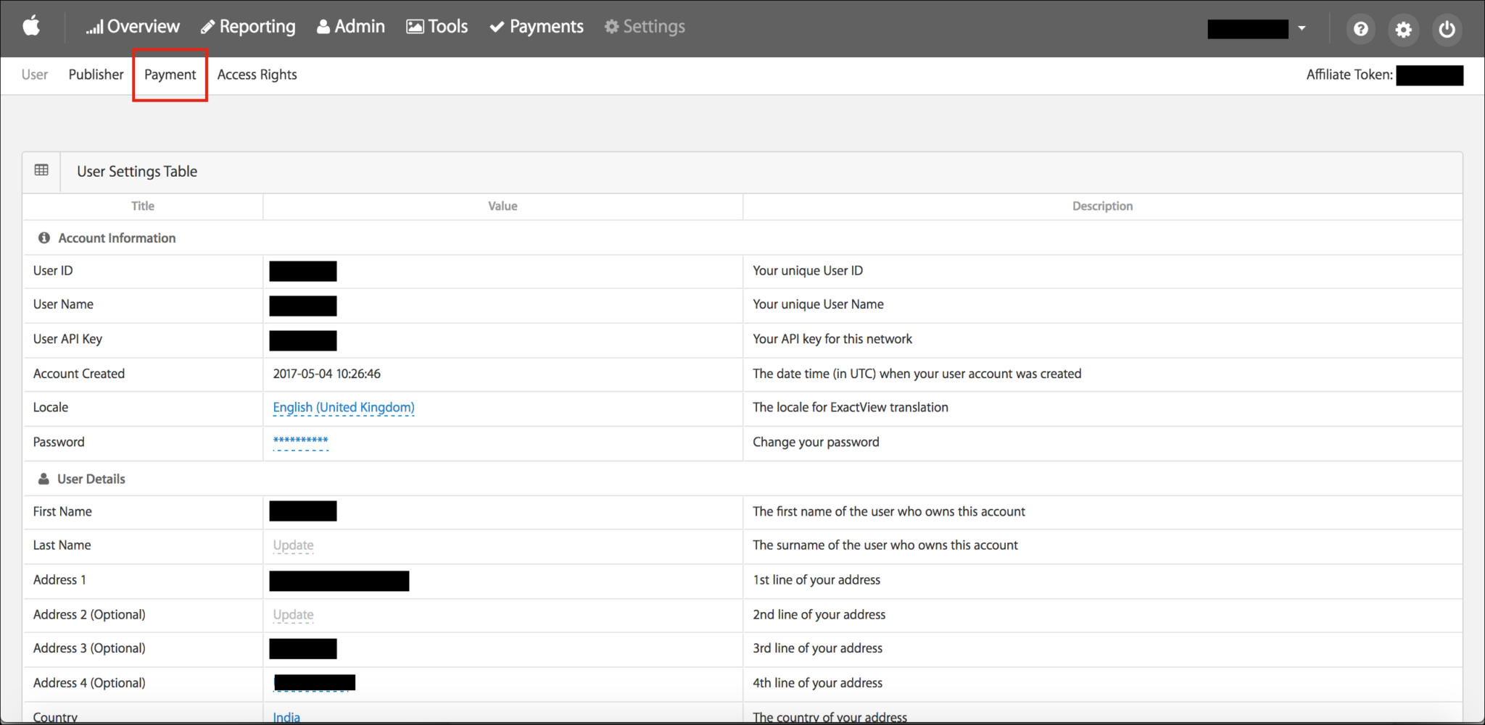Open the Overview menu
The image size is (1485, 725).
pos(133,27)
